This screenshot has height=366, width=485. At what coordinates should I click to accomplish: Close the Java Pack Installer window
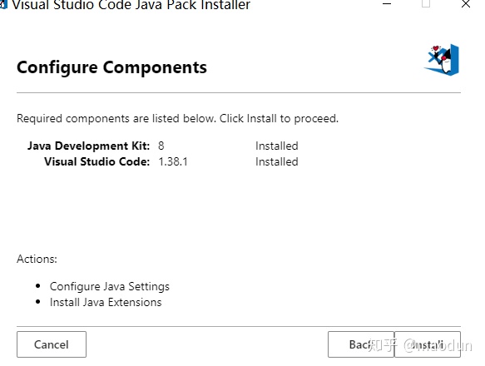click(x=466, y=4)
